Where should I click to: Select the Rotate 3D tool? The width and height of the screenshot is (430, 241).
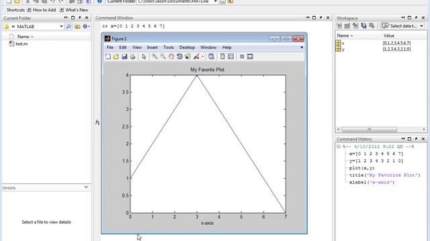(179, 56)
